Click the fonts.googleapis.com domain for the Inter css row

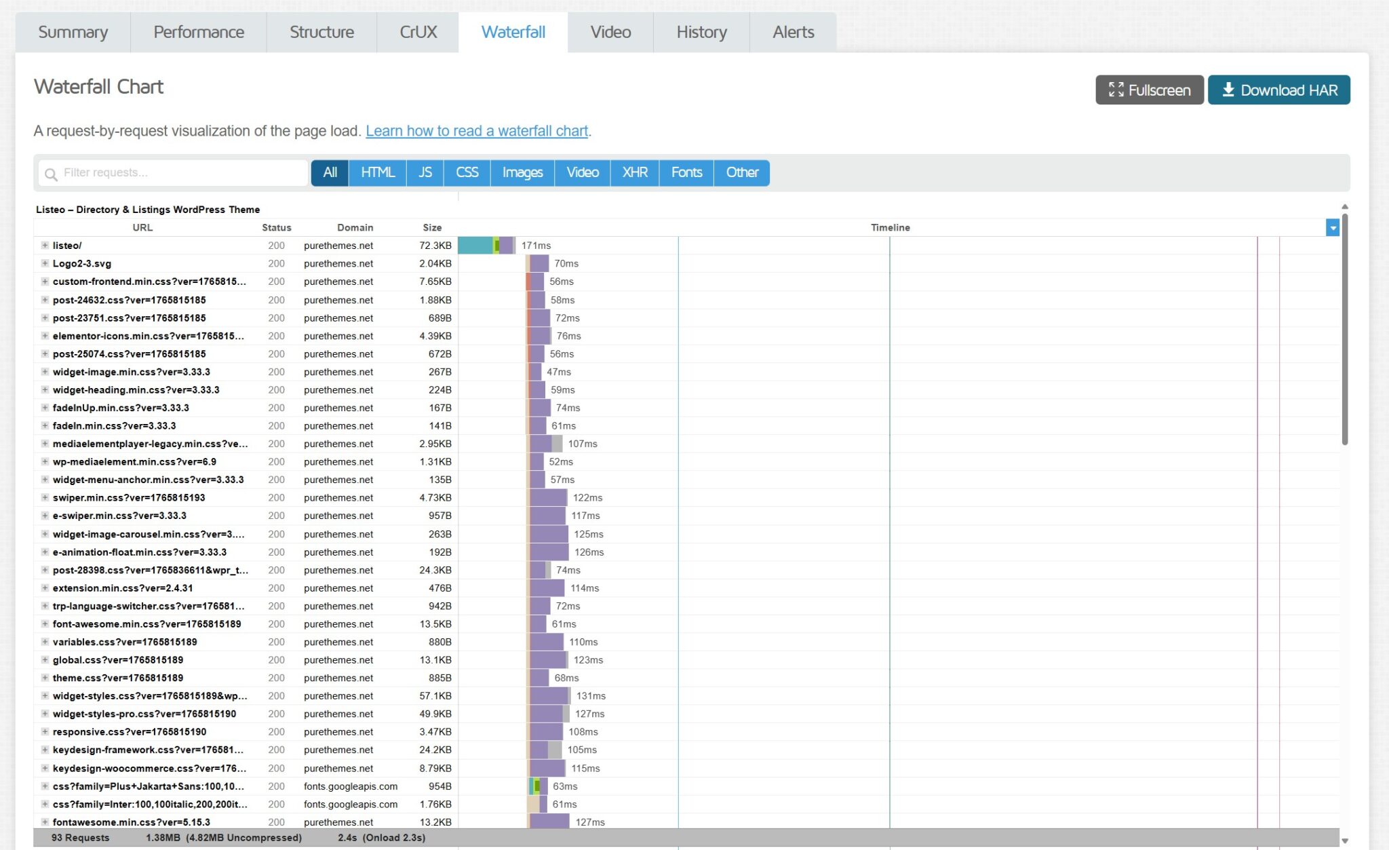coord(351,804)
